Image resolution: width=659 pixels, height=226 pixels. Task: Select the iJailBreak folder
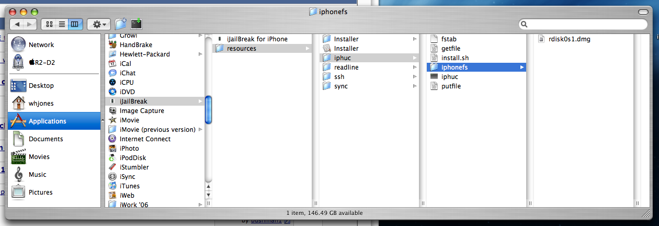[155, 101]
